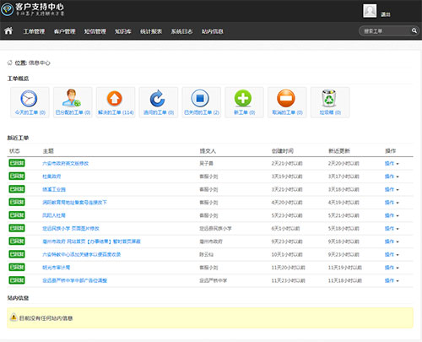Click the 客户支持中心 logo icon
Image resolution: width=422 pixels, height=342 pixels.
(8, 9)
